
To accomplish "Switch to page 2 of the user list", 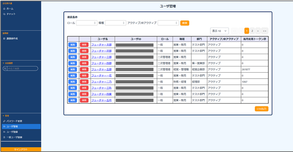I will 252,31.
